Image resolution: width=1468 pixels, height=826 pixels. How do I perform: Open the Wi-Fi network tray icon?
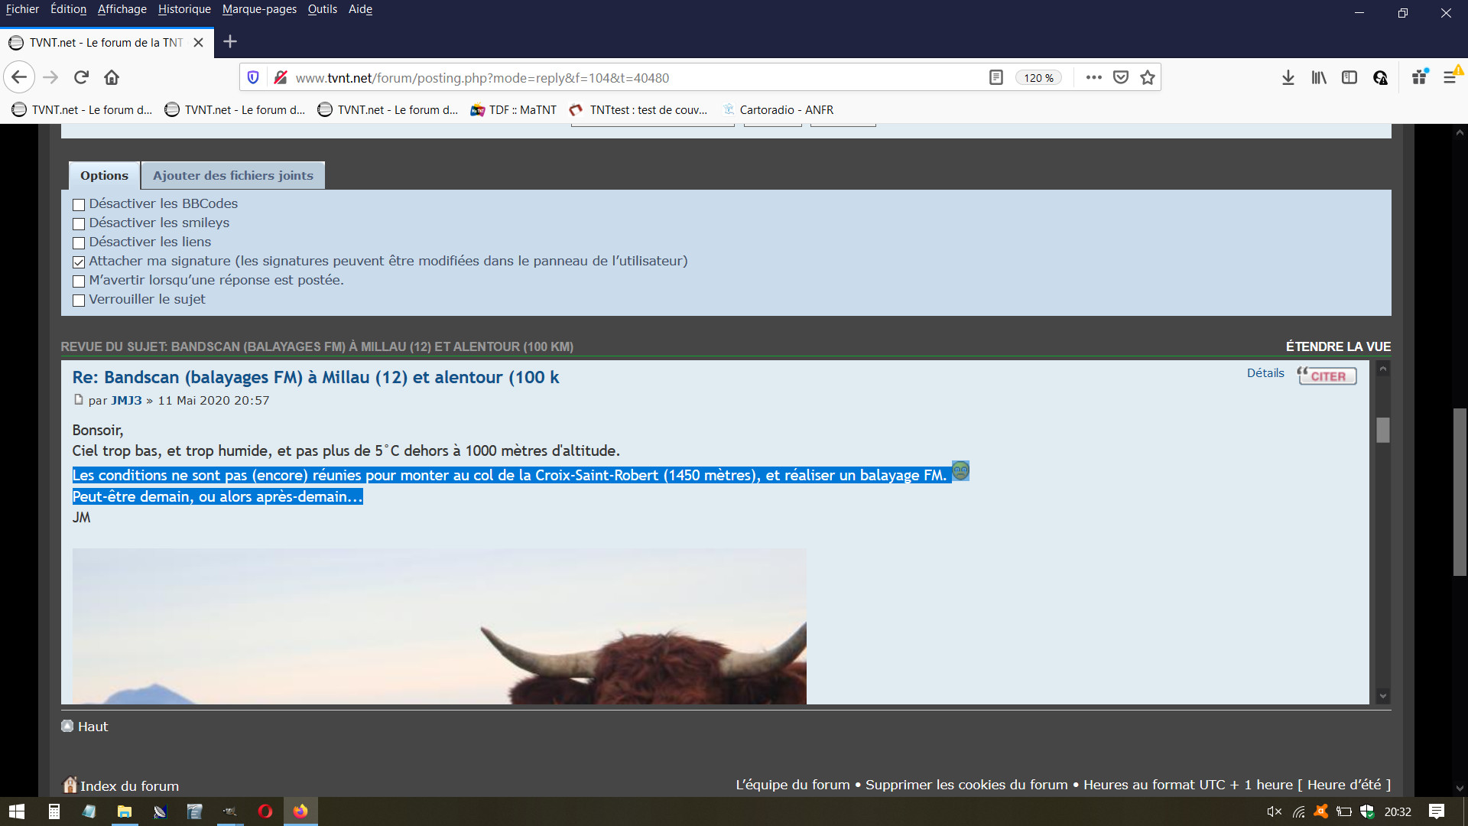tap(1298, 811)
